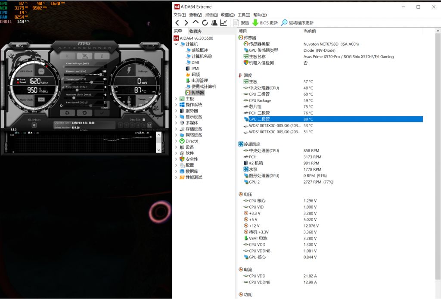Collapse the 计算机 node in the sidebar
Image resolution: width=441 pixels, height=299 pixels.
(176, 44)
